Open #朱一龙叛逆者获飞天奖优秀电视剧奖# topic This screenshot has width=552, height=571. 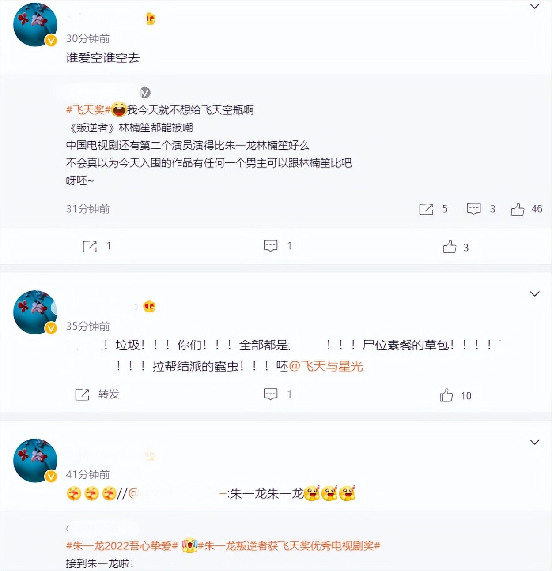point(289,546)
